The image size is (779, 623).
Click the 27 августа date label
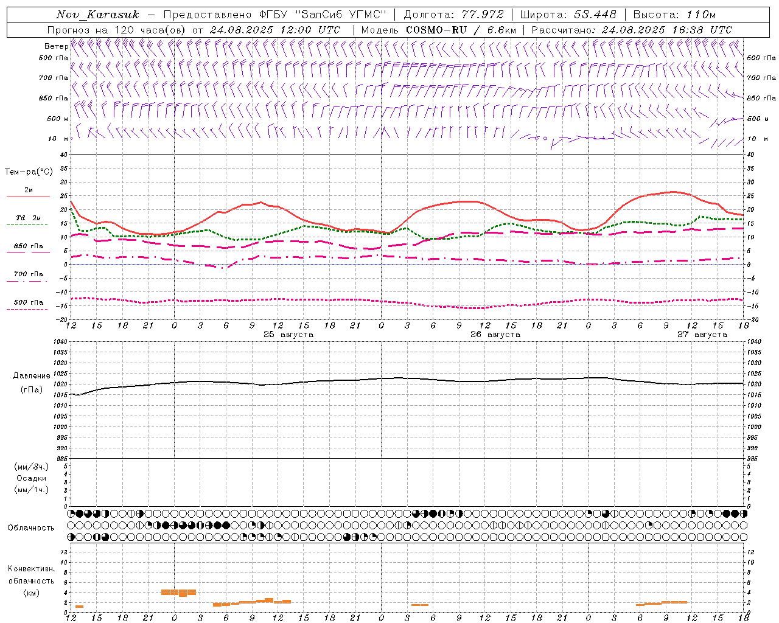pyautogui.click(x=702, y=335)
